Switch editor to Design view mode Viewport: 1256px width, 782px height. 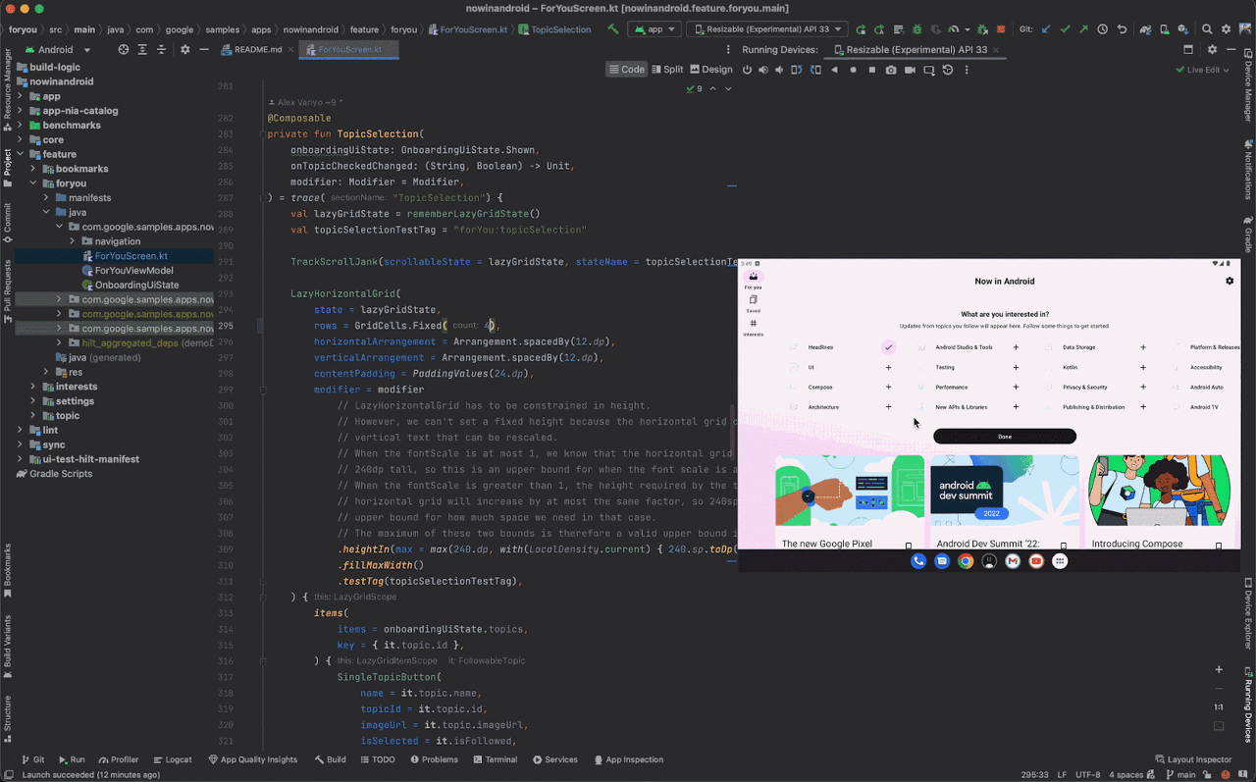pyautogui.click(x=711, y=70)
